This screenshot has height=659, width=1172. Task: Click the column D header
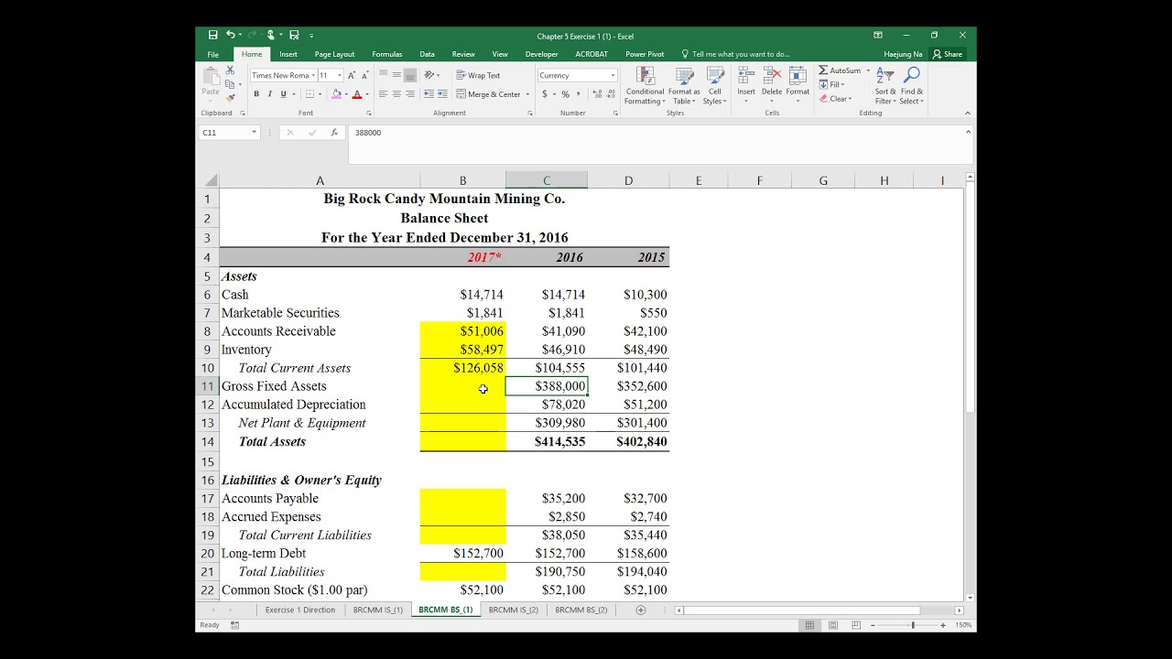(x=628, y=180)
